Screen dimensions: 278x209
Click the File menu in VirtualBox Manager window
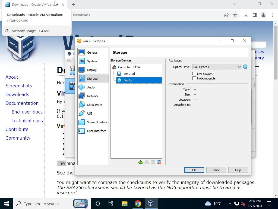(x=69, y=61)
